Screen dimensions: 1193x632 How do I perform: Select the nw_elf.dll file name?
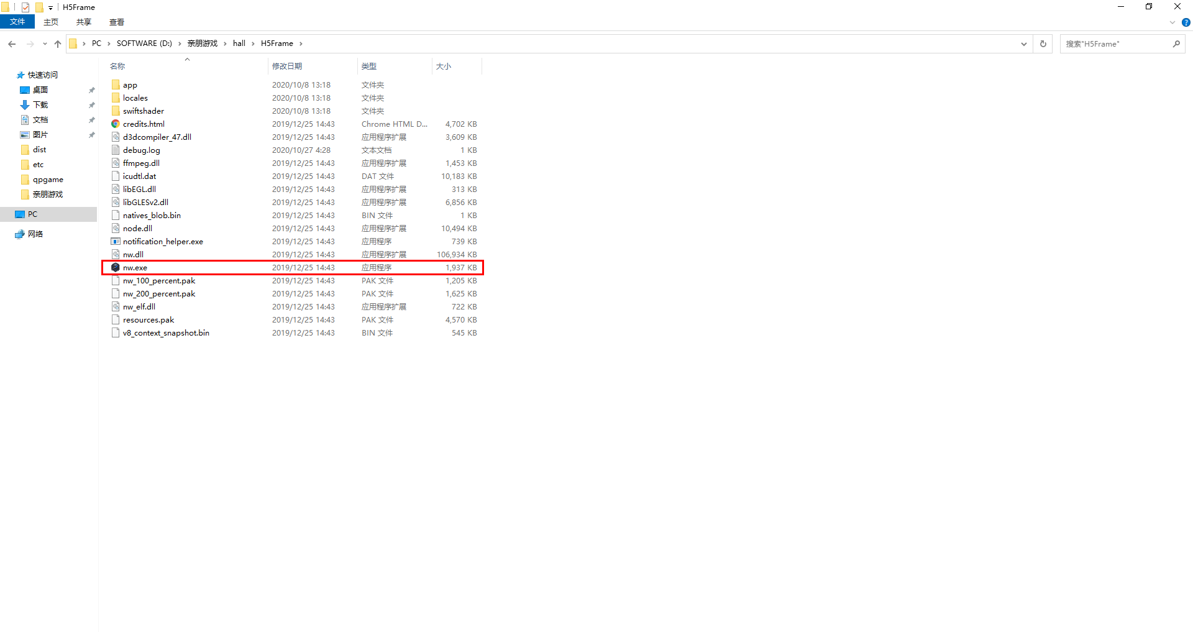(x=139, y=306)
